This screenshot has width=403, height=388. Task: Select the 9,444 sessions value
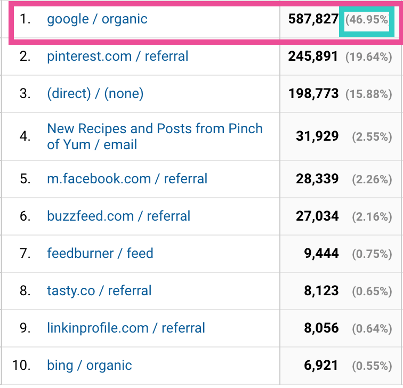click(321, 254)
